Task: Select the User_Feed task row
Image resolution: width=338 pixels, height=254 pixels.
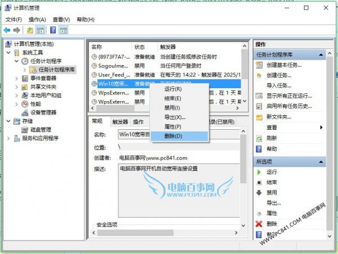Action: click(x=166, y=75)
